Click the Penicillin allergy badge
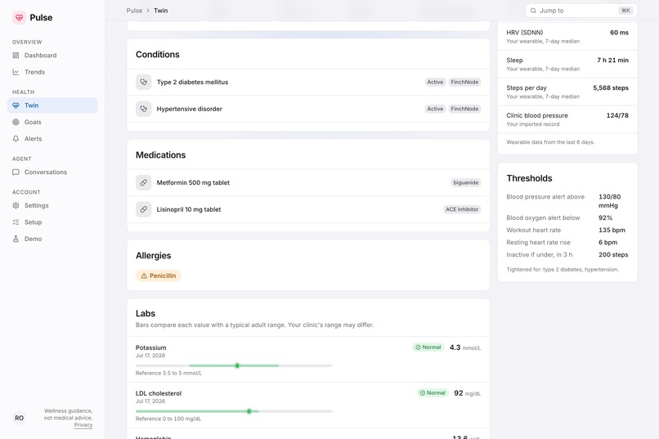659x439 pixels. click(159, 276)
